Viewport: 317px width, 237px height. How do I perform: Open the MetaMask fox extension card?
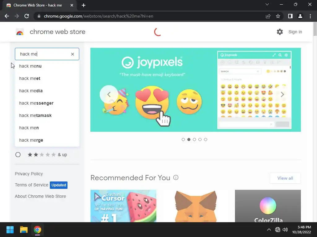click(x=196, y=206)
